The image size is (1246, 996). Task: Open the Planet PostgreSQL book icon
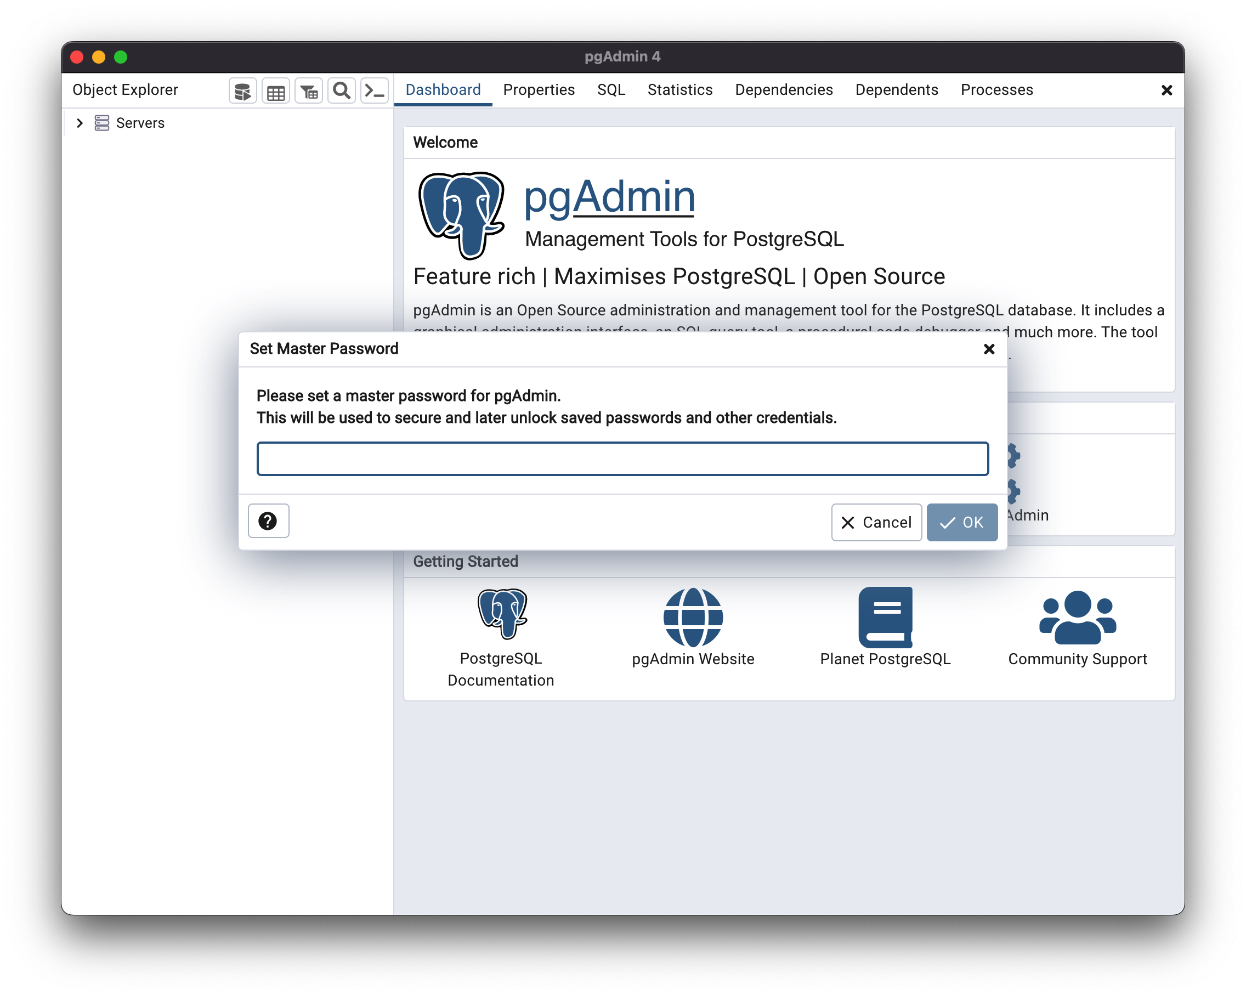(885, 618)
